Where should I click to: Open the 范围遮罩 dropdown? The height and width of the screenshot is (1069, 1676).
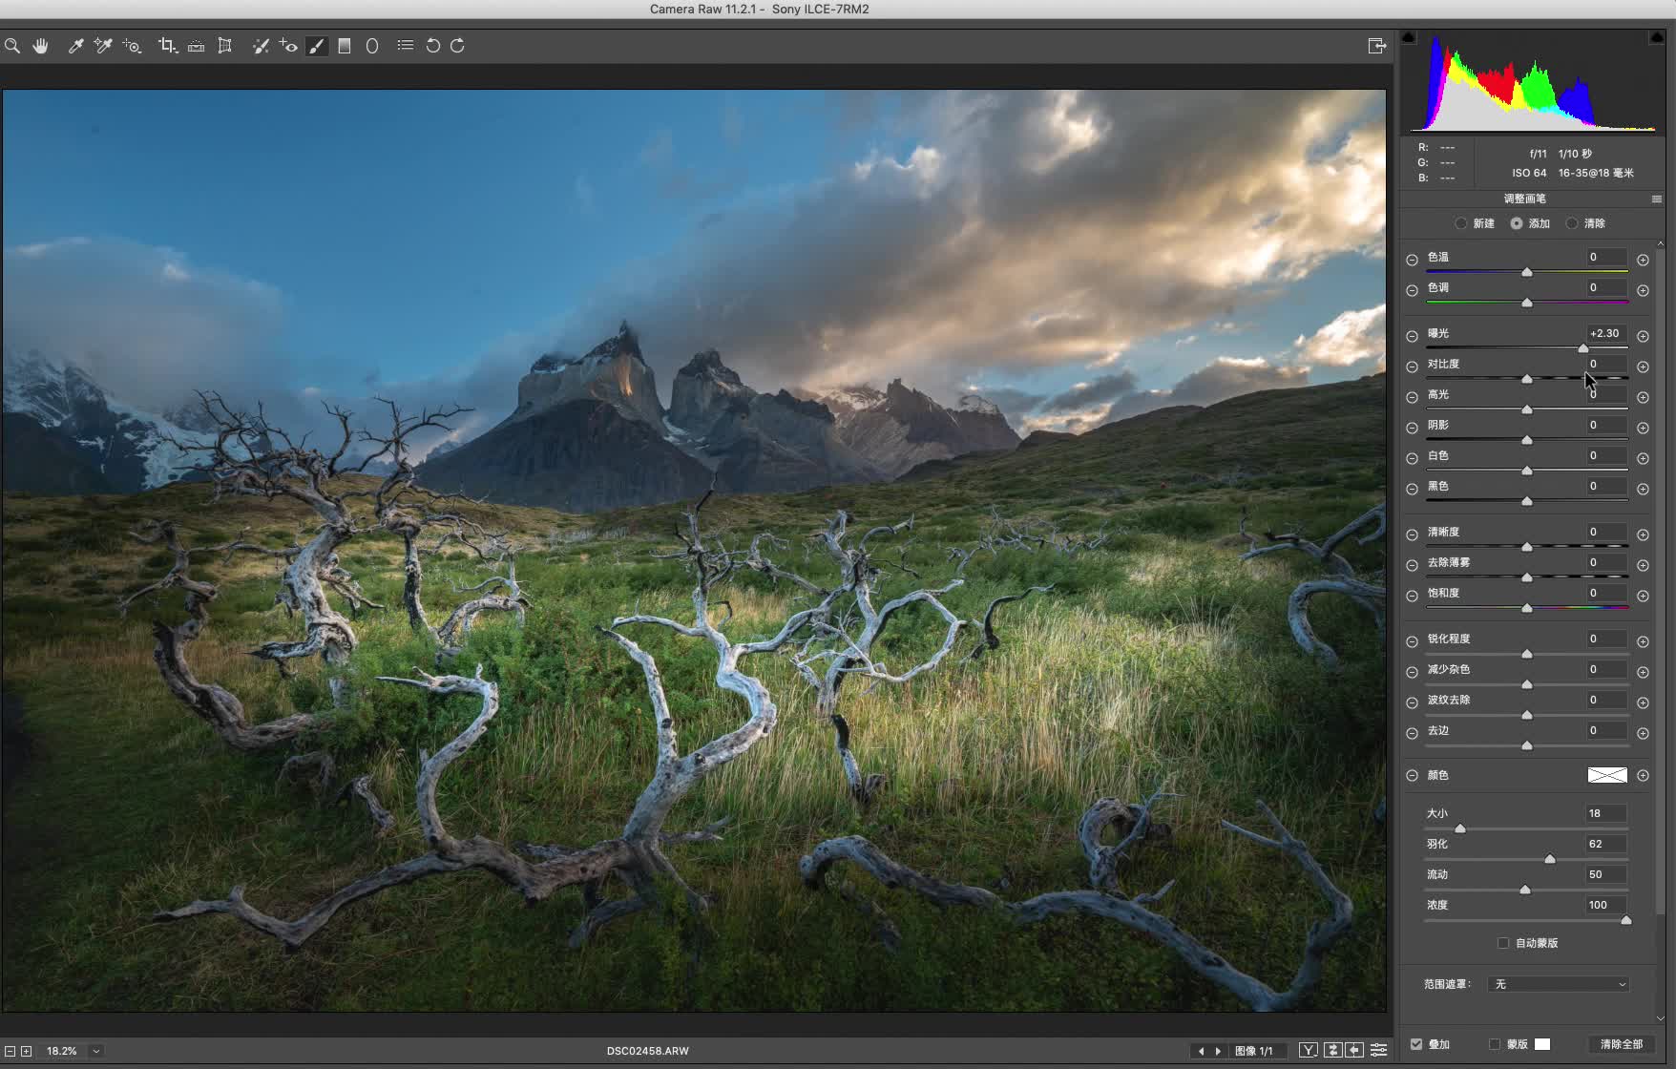1559,984
